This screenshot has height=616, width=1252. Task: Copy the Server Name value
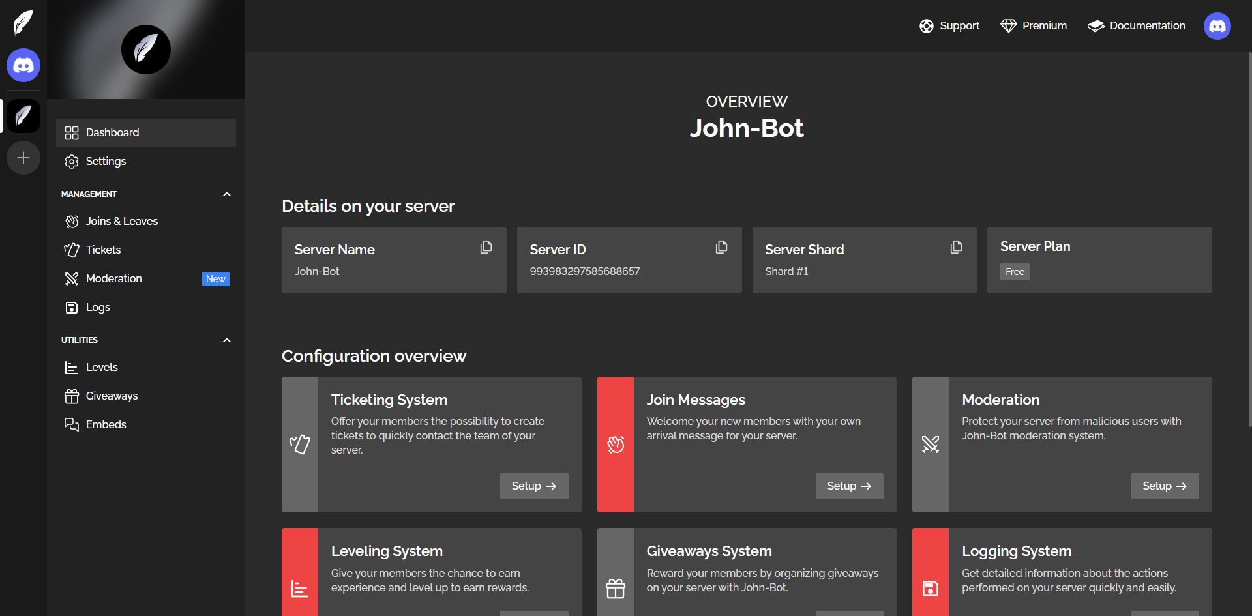486,247
